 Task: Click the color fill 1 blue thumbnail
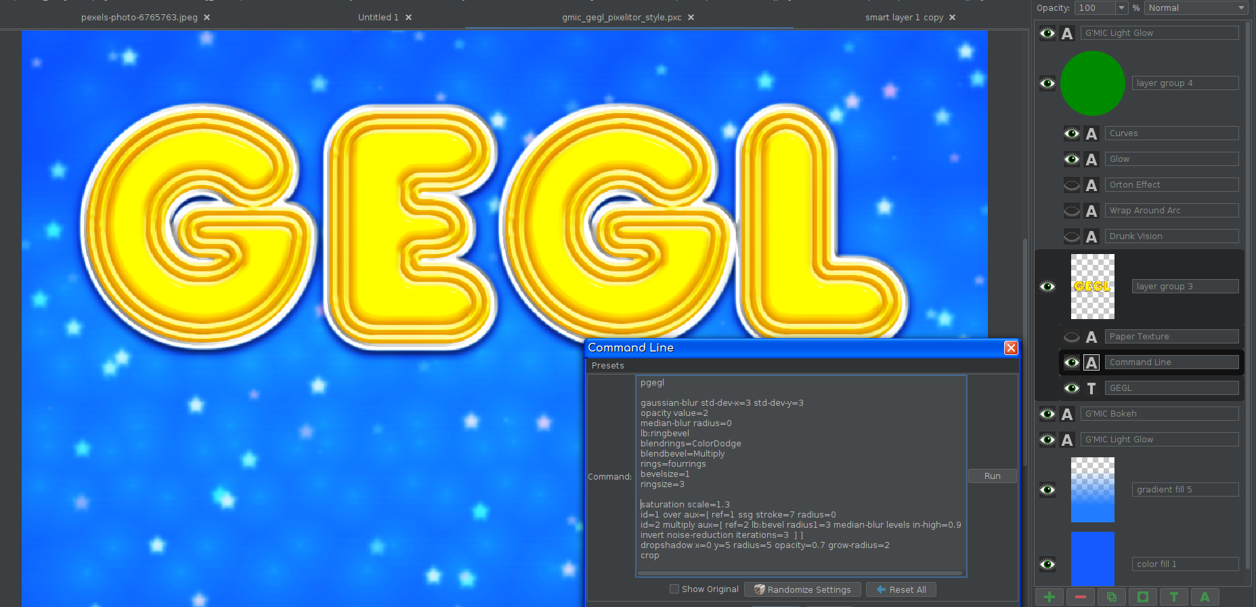(x=1092, y=558)
